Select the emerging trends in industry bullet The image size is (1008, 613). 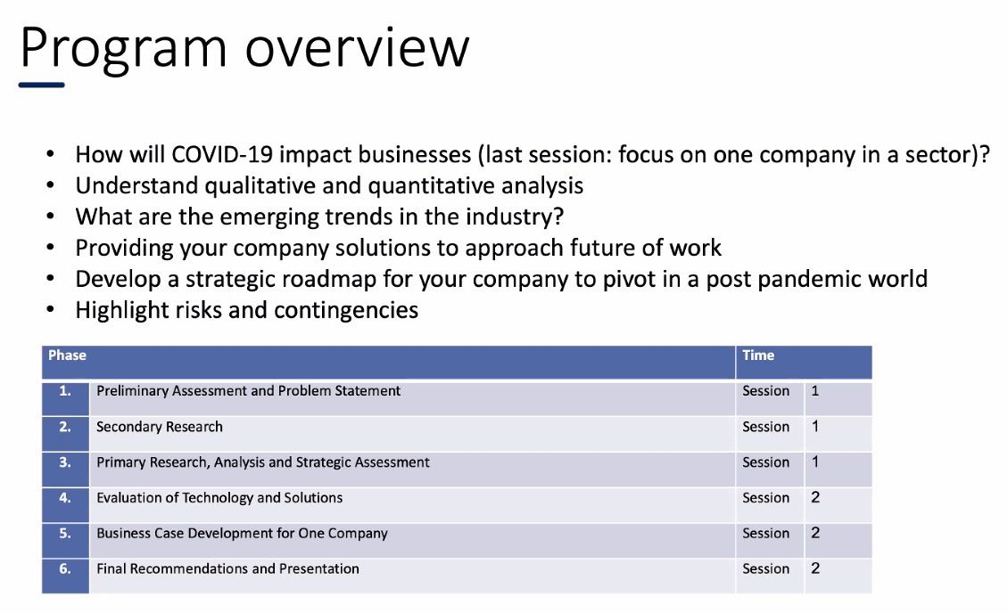pos(320,217)
